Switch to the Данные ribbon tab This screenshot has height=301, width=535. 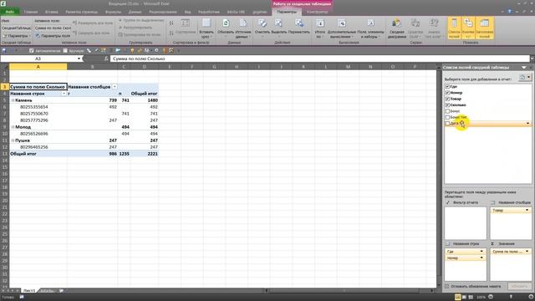tap(135, 12)
